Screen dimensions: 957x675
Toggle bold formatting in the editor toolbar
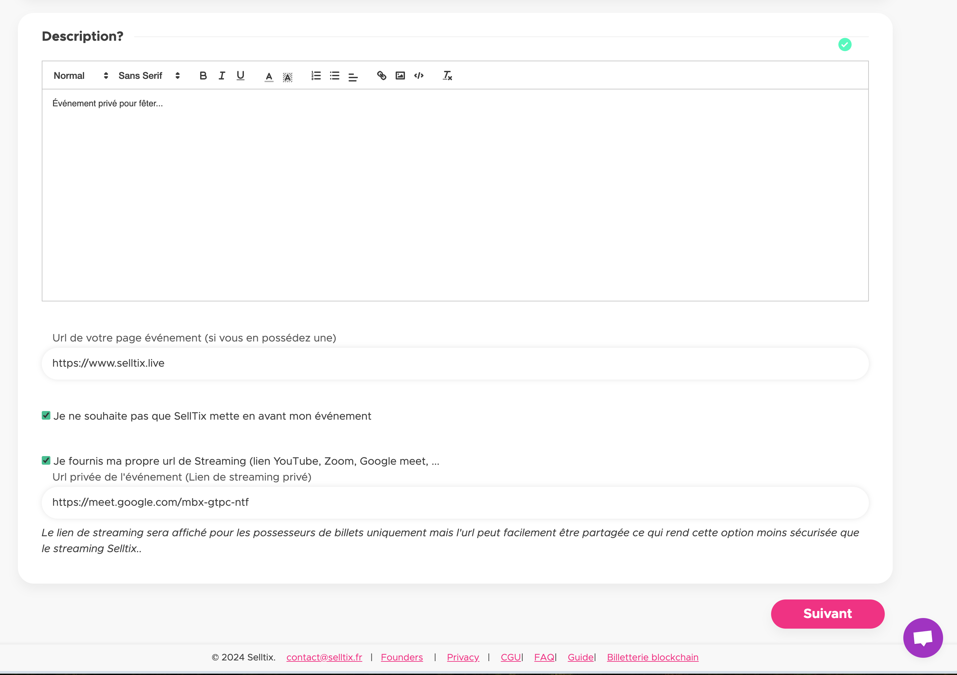pyautogui.click(x=203, y=76)
